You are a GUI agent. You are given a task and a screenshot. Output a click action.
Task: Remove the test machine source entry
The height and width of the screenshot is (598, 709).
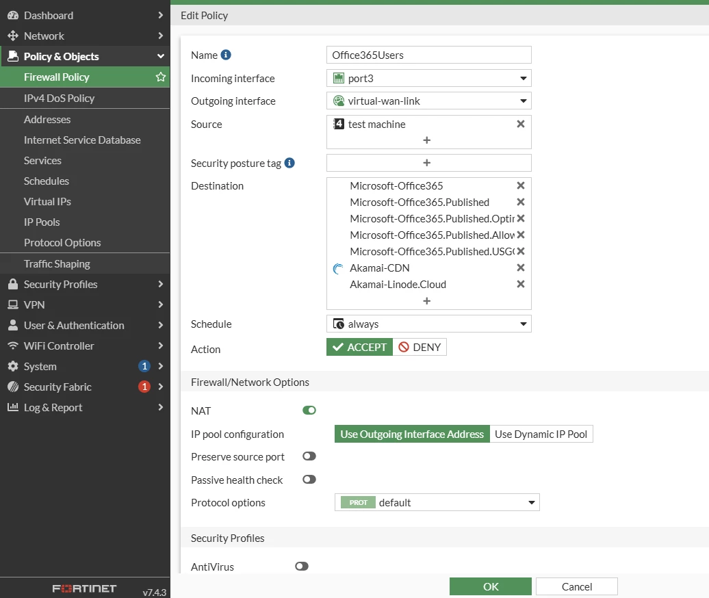click(x=521, y=124)
